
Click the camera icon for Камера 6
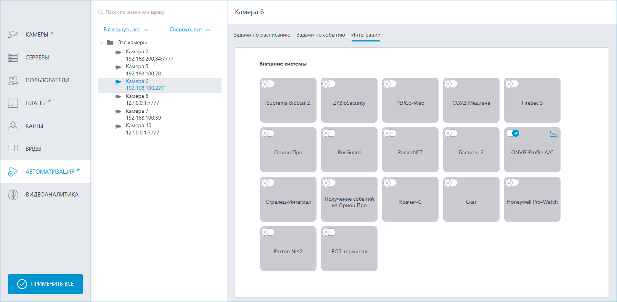tap(118, 82)
